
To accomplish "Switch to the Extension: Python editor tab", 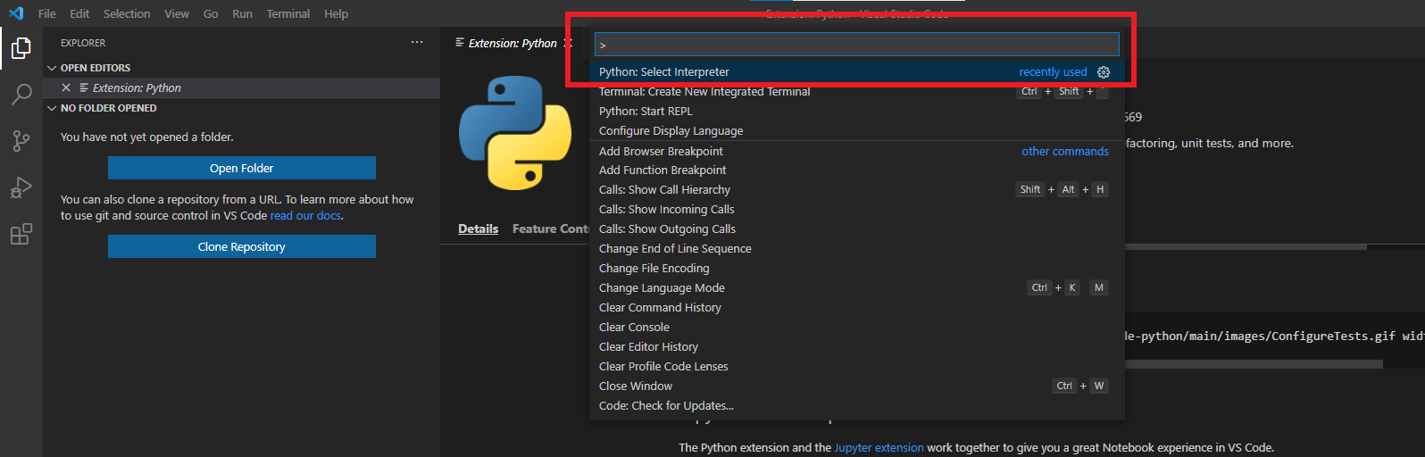I will click(512, 43).
